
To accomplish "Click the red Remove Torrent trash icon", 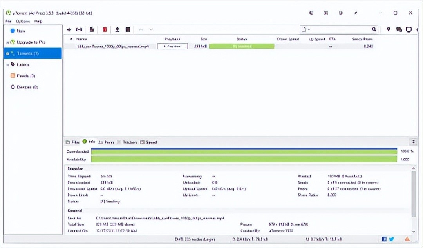I will click(105, 29).
